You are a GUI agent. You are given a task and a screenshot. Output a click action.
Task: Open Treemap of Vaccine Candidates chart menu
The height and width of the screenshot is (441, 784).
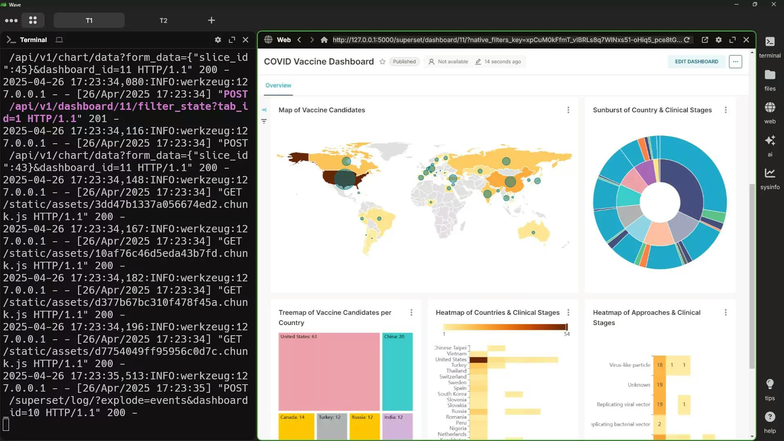click(x=411, y=312)
